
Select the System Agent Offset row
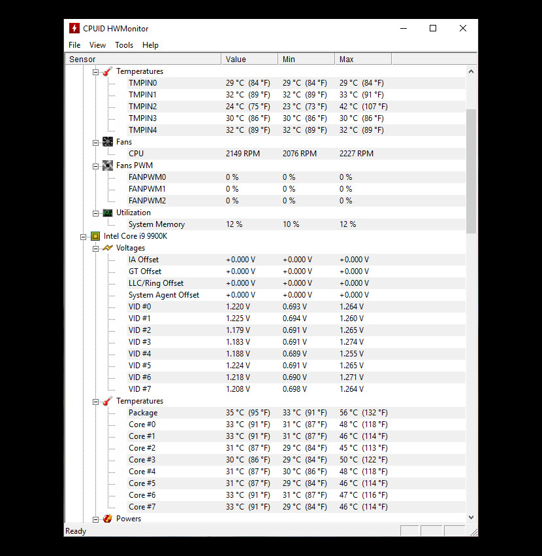296,294
